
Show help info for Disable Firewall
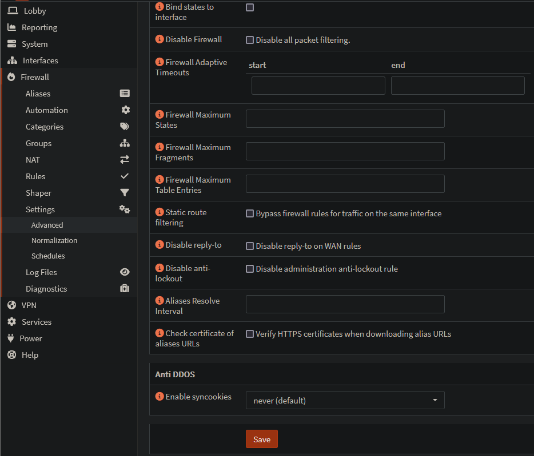[160, 39]
